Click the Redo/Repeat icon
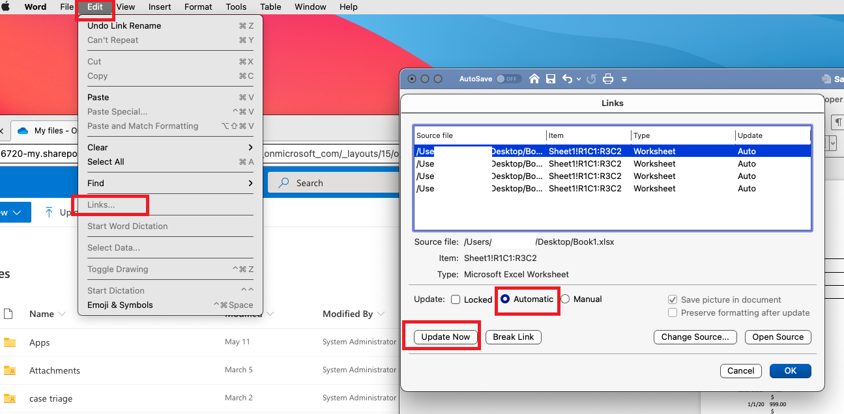 click(x=591, y=79)
